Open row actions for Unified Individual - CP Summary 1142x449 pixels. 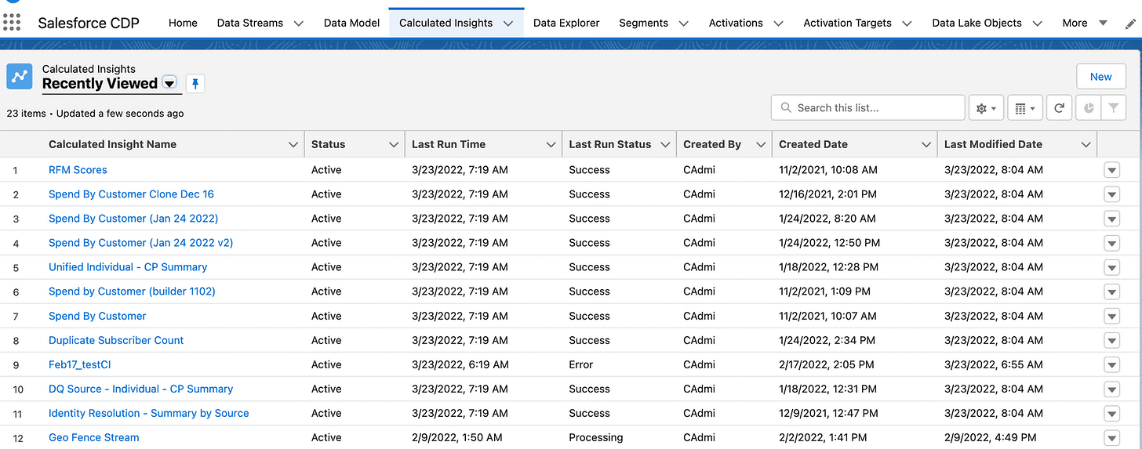coord(1111,267)
